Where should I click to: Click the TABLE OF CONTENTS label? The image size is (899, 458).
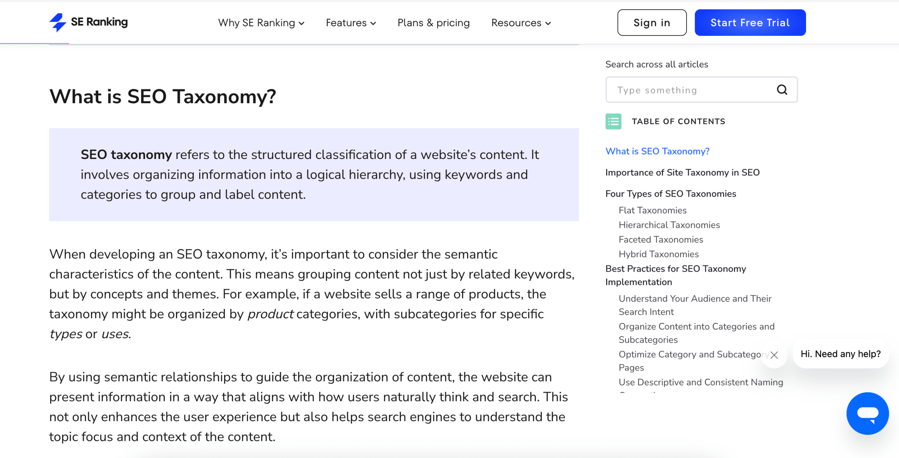[x=678, y=121]
